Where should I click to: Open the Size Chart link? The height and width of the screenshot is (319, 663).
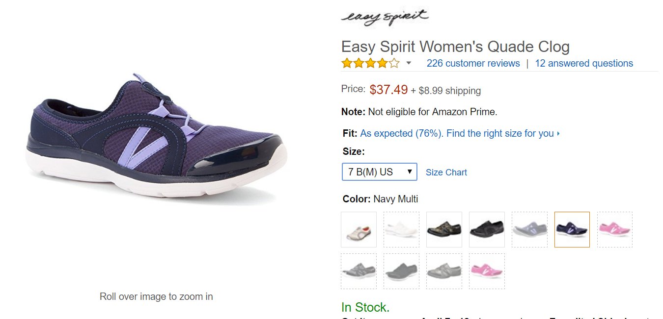(x=446, y=172)
